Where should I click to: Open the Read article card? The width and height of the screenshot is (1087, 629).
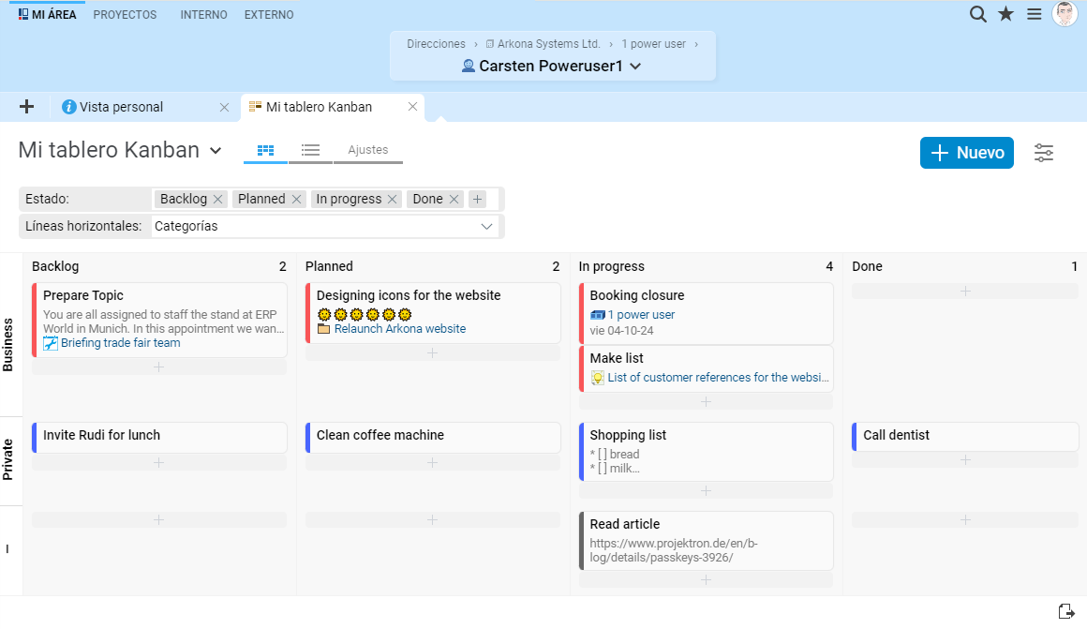coord(706,541)
